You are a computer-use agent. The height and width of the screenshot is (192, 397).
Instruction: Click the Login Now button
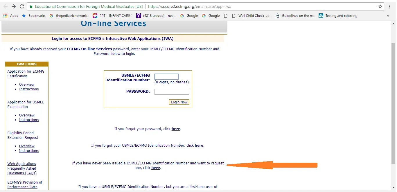(x=179, y=102)
